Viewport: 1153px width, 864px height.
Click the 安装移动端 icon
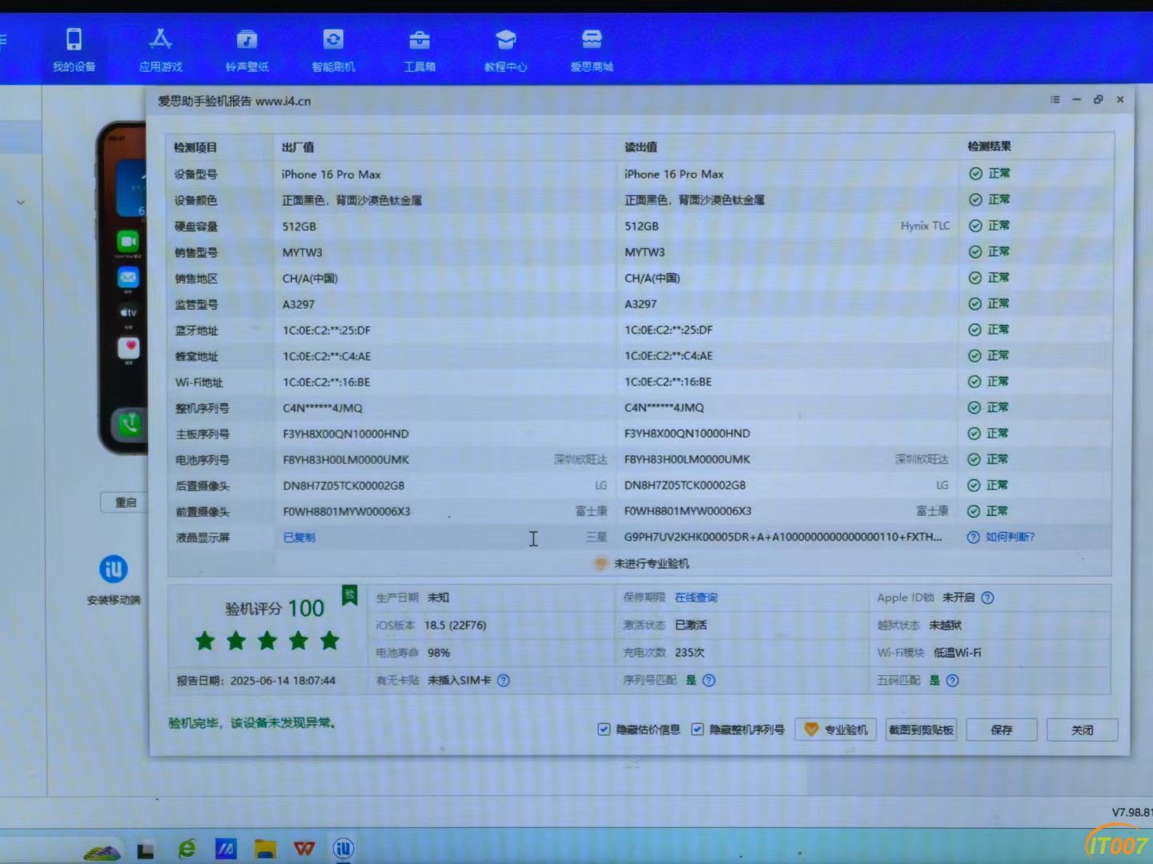(x=114, y=569)
